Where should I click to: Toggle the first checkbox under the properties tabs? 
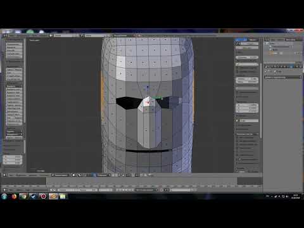[266, 72]
